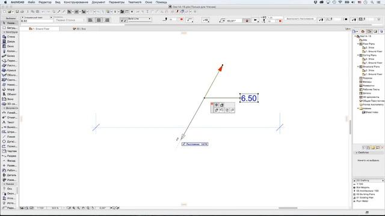Screen dimensions: 385x216
Task: Open the Редактор menu
Action: pos(45,2)
